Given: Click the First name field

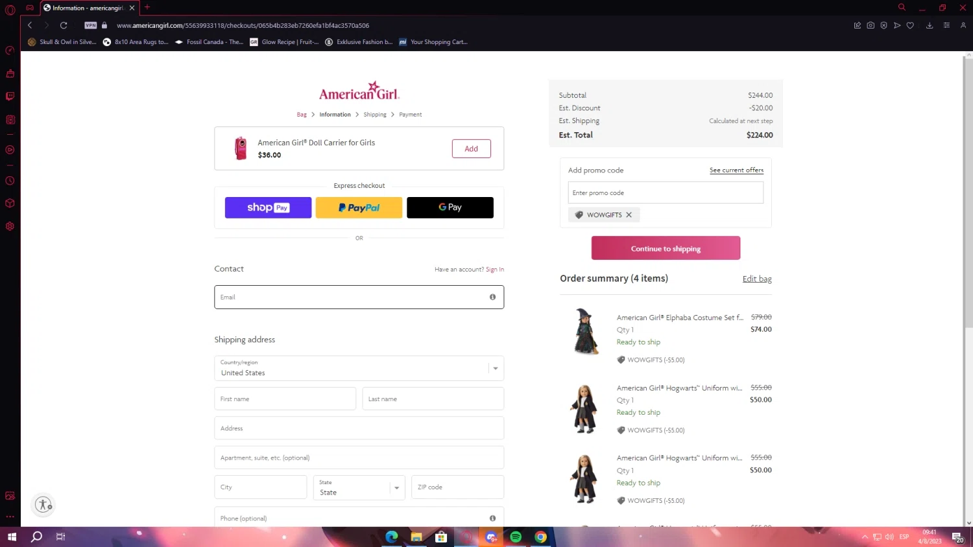Looking at the screenshot, I should (285, 399).
